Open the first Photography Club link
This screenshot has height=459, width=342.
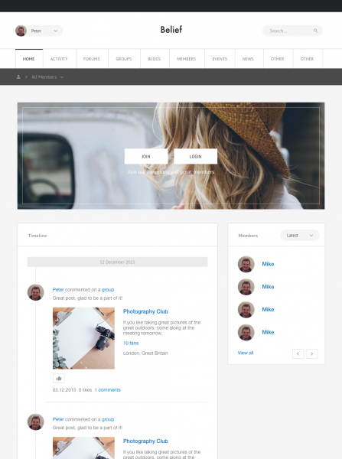pyautogui.click(x=145, y=311)
